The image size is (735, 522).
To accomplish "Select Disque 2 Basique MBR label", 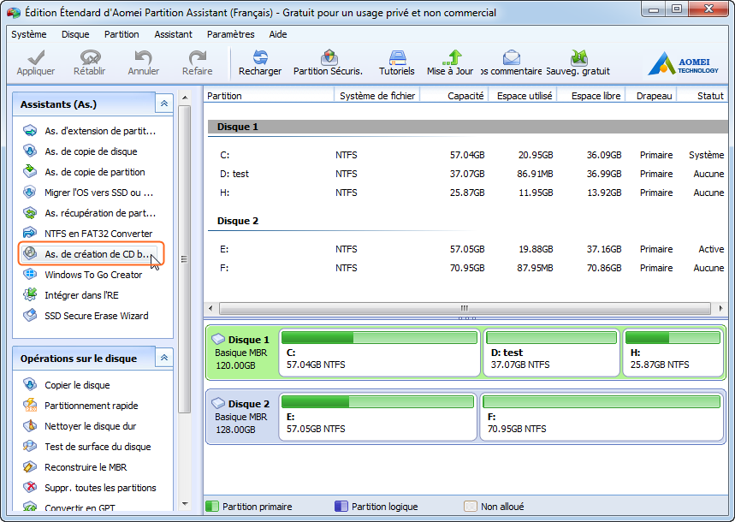I will point(242,417).
